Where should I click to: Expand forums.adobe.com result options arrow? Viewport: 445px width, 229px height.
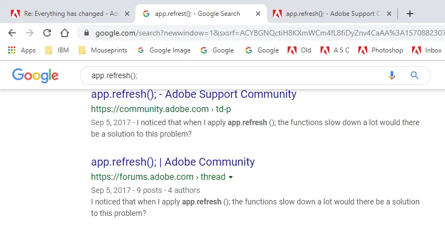[231, 177]
